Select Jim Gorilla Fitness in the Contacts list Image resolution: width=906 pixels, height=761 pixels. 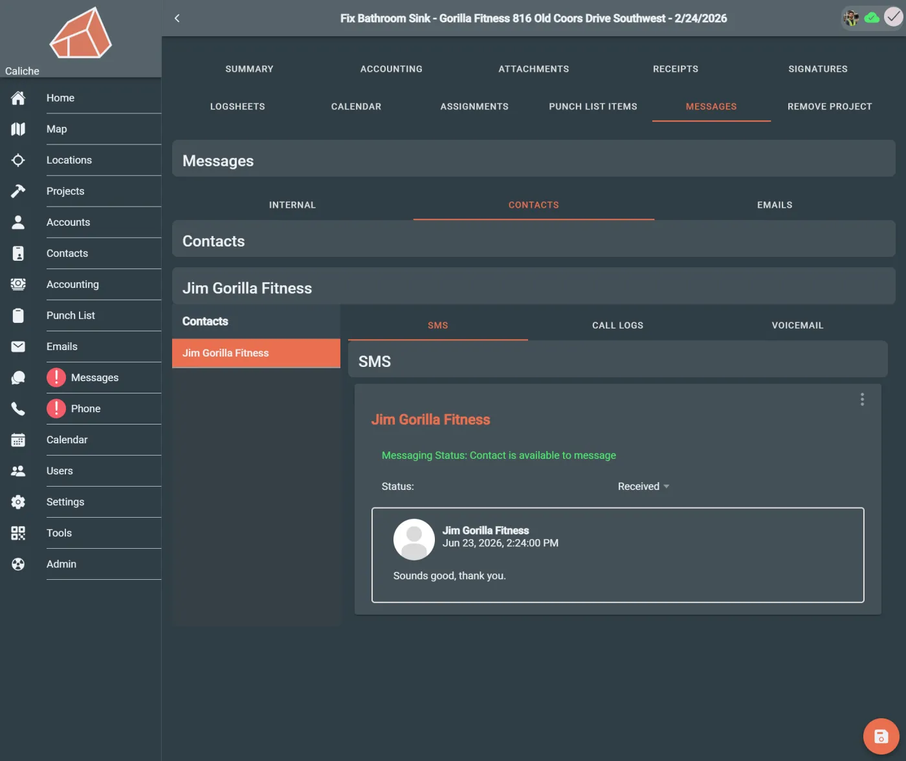[x=256, y=353]
